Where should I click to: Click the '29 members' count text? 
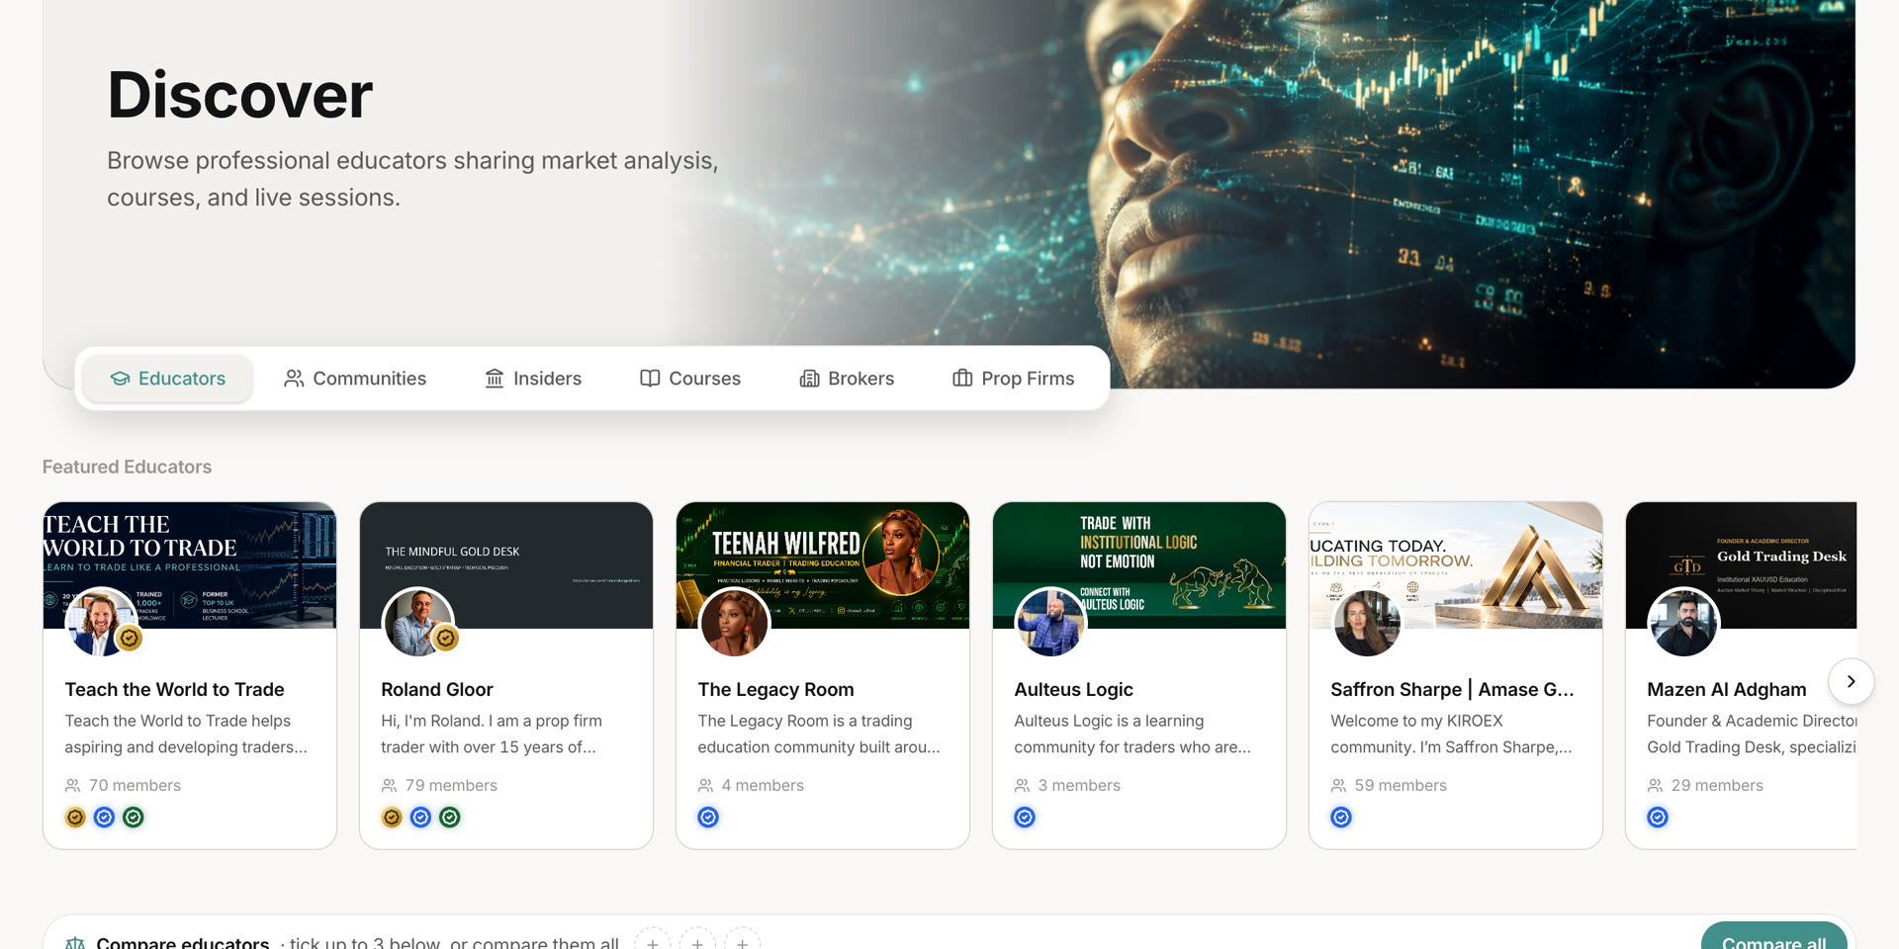[x=1717, y=785]
